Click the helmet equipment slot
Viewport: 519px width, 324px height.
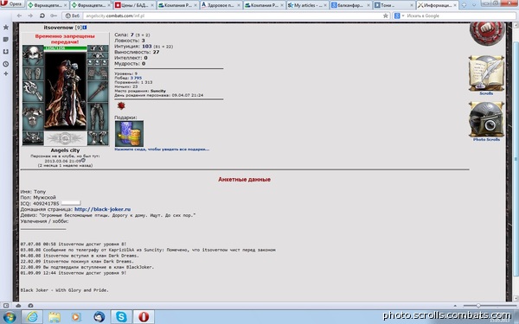tap(33, 55)
